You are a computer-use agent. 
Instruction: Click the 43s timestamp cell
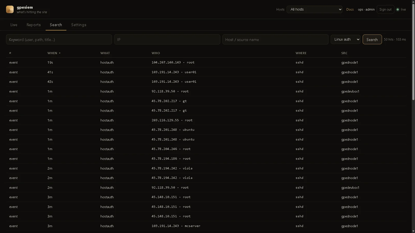50,82
